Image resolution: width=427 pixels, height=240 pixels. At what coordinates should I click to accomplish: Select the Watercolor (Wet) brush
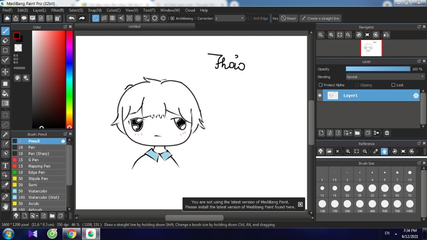coord(39,197)
